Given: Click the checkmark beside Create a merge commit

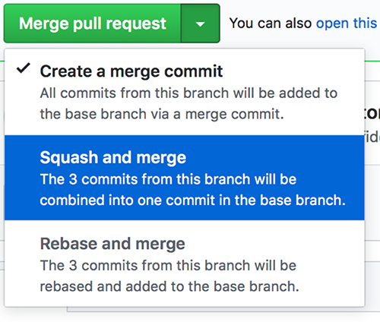Looking at the screenshot, I should 24,68.
